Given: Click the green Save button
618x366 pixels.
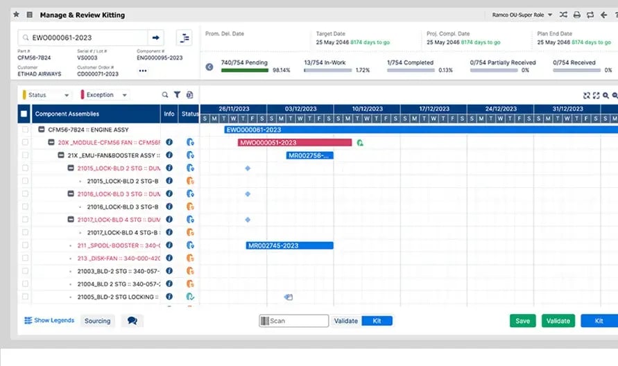Looking at the screenshot, I should click(x=522, y=321).
